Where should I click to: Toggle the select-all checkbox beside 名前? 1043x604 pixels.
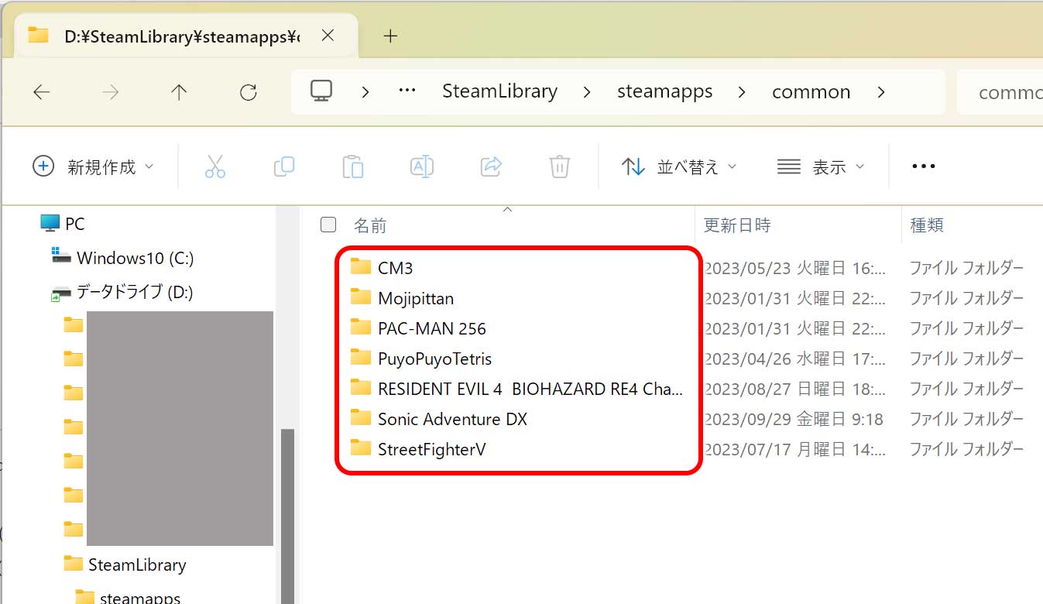point(328,225)
